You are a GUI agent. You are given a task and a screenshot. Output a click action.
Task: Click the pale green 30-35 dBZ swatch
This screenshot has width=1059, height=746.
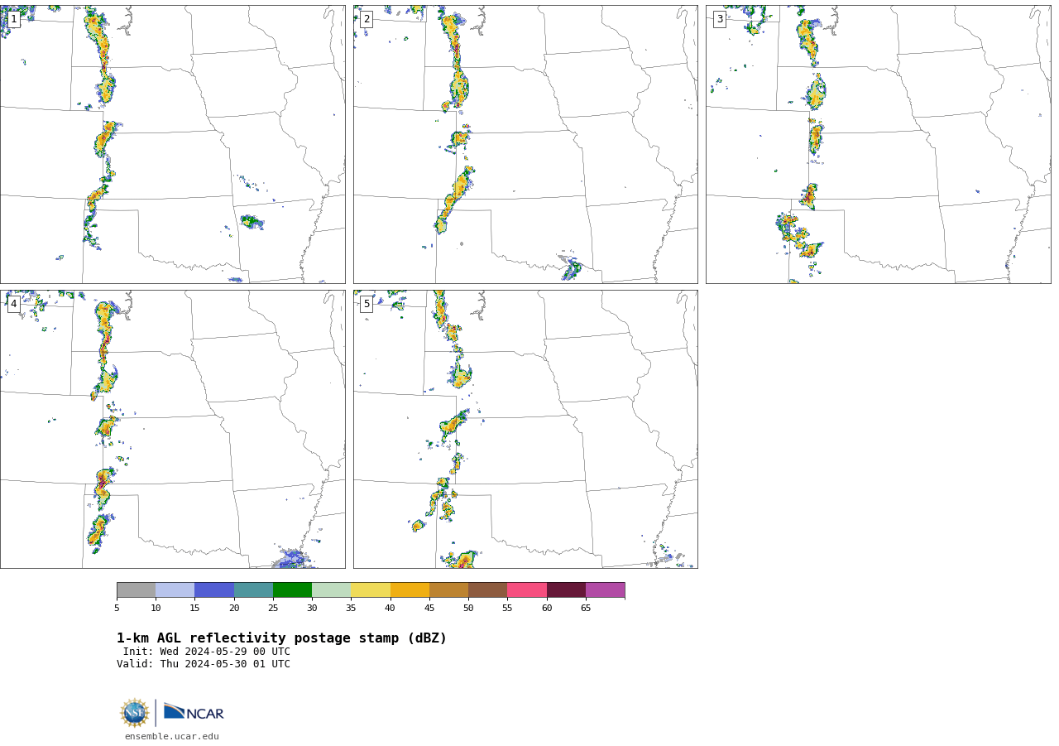331,590
